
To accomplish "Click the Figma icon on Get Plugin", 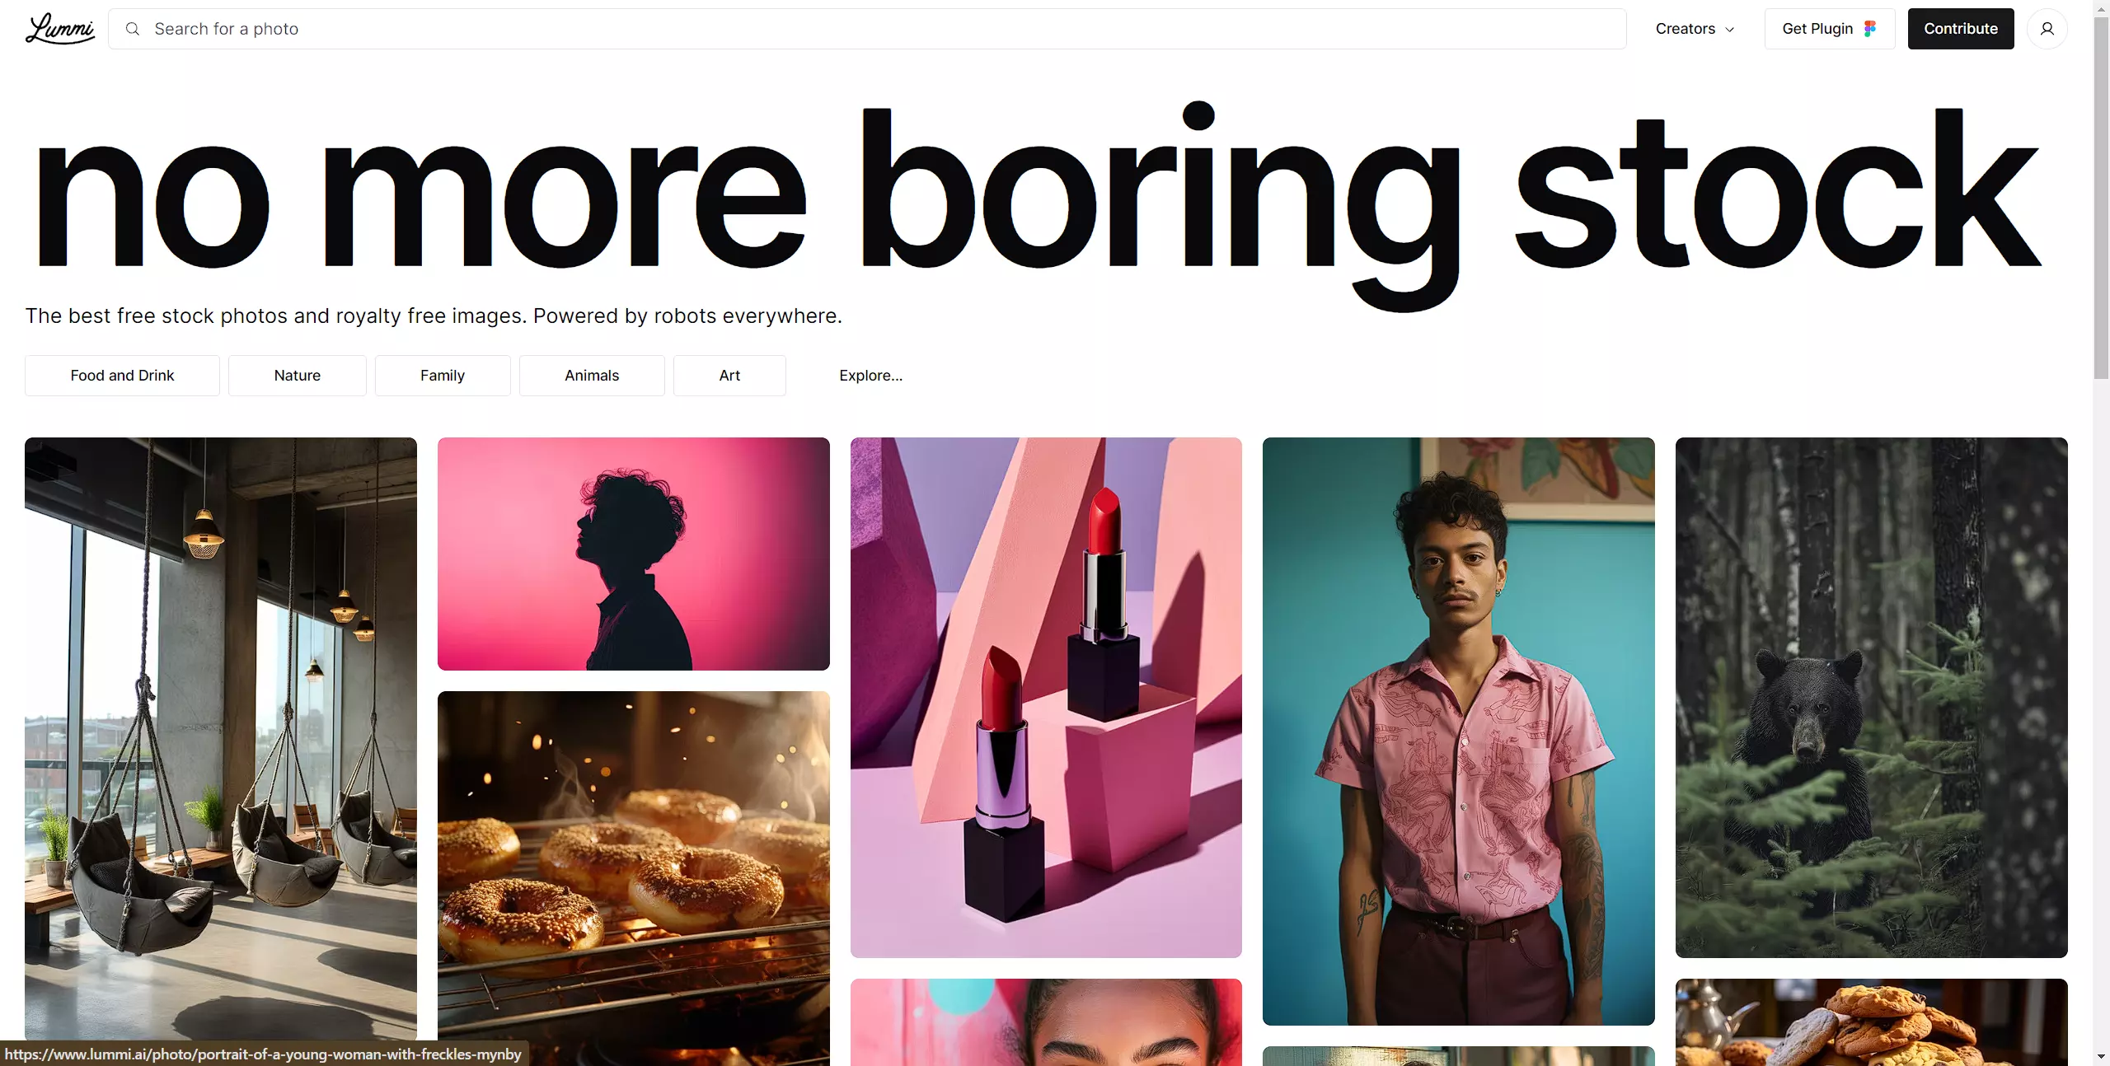I will point(1870,29).
